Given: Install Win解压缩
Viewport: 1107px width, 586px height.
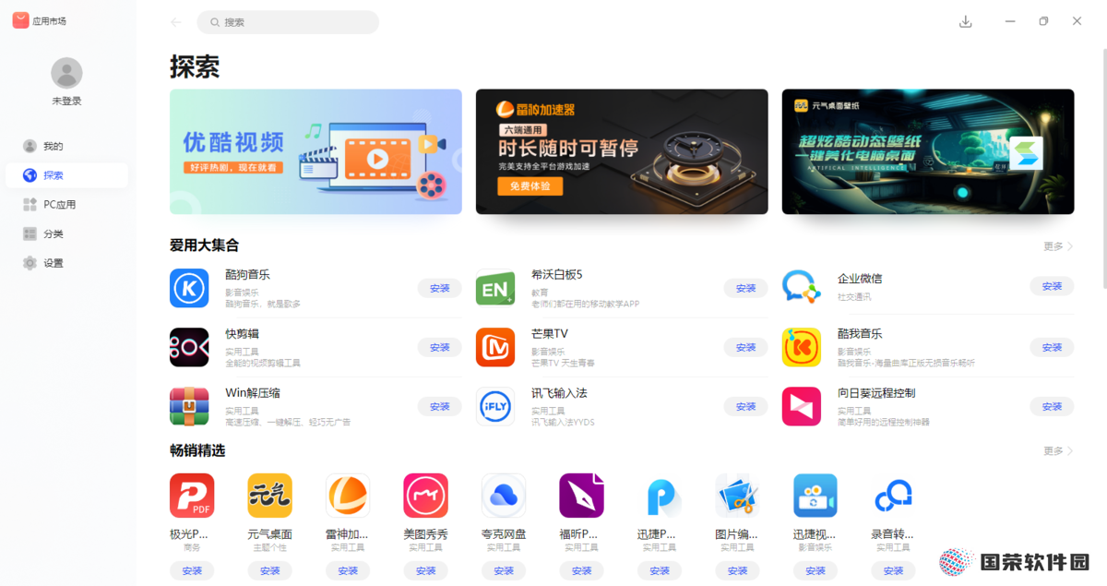Looking at the screenshot, I should [440, 406].
